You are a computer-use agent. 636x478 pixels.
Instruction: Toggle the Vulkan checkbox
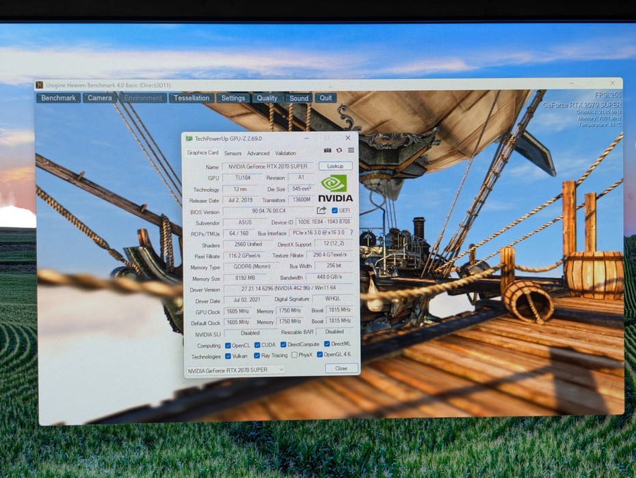pyautogui.click(x=228, y=356)
